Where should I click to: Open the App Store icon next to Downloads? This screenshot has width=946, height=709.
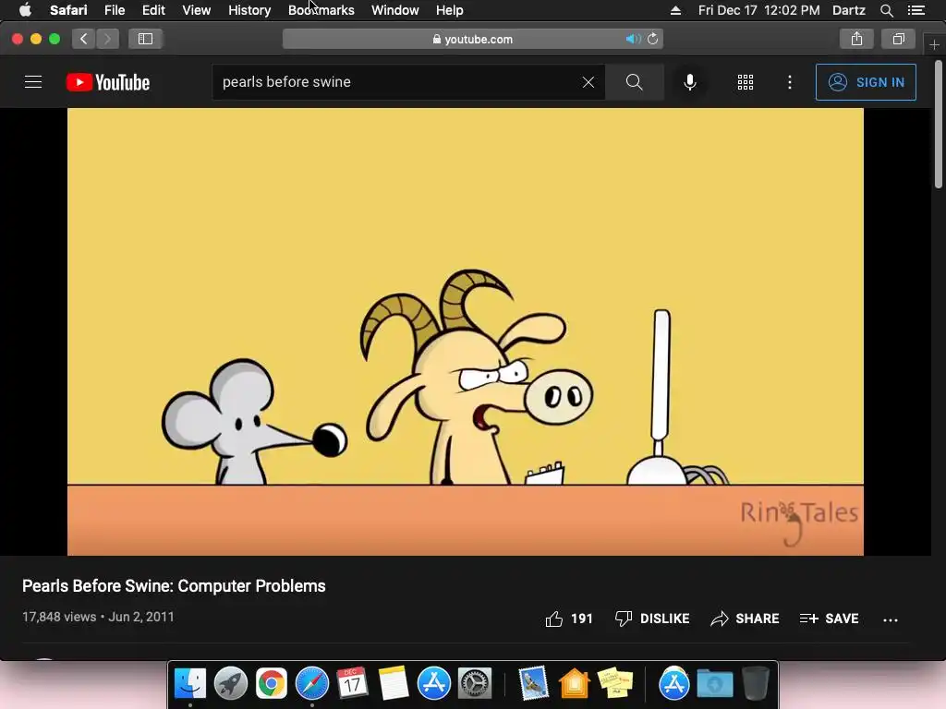pyautogui.click(x=673, y=683)
